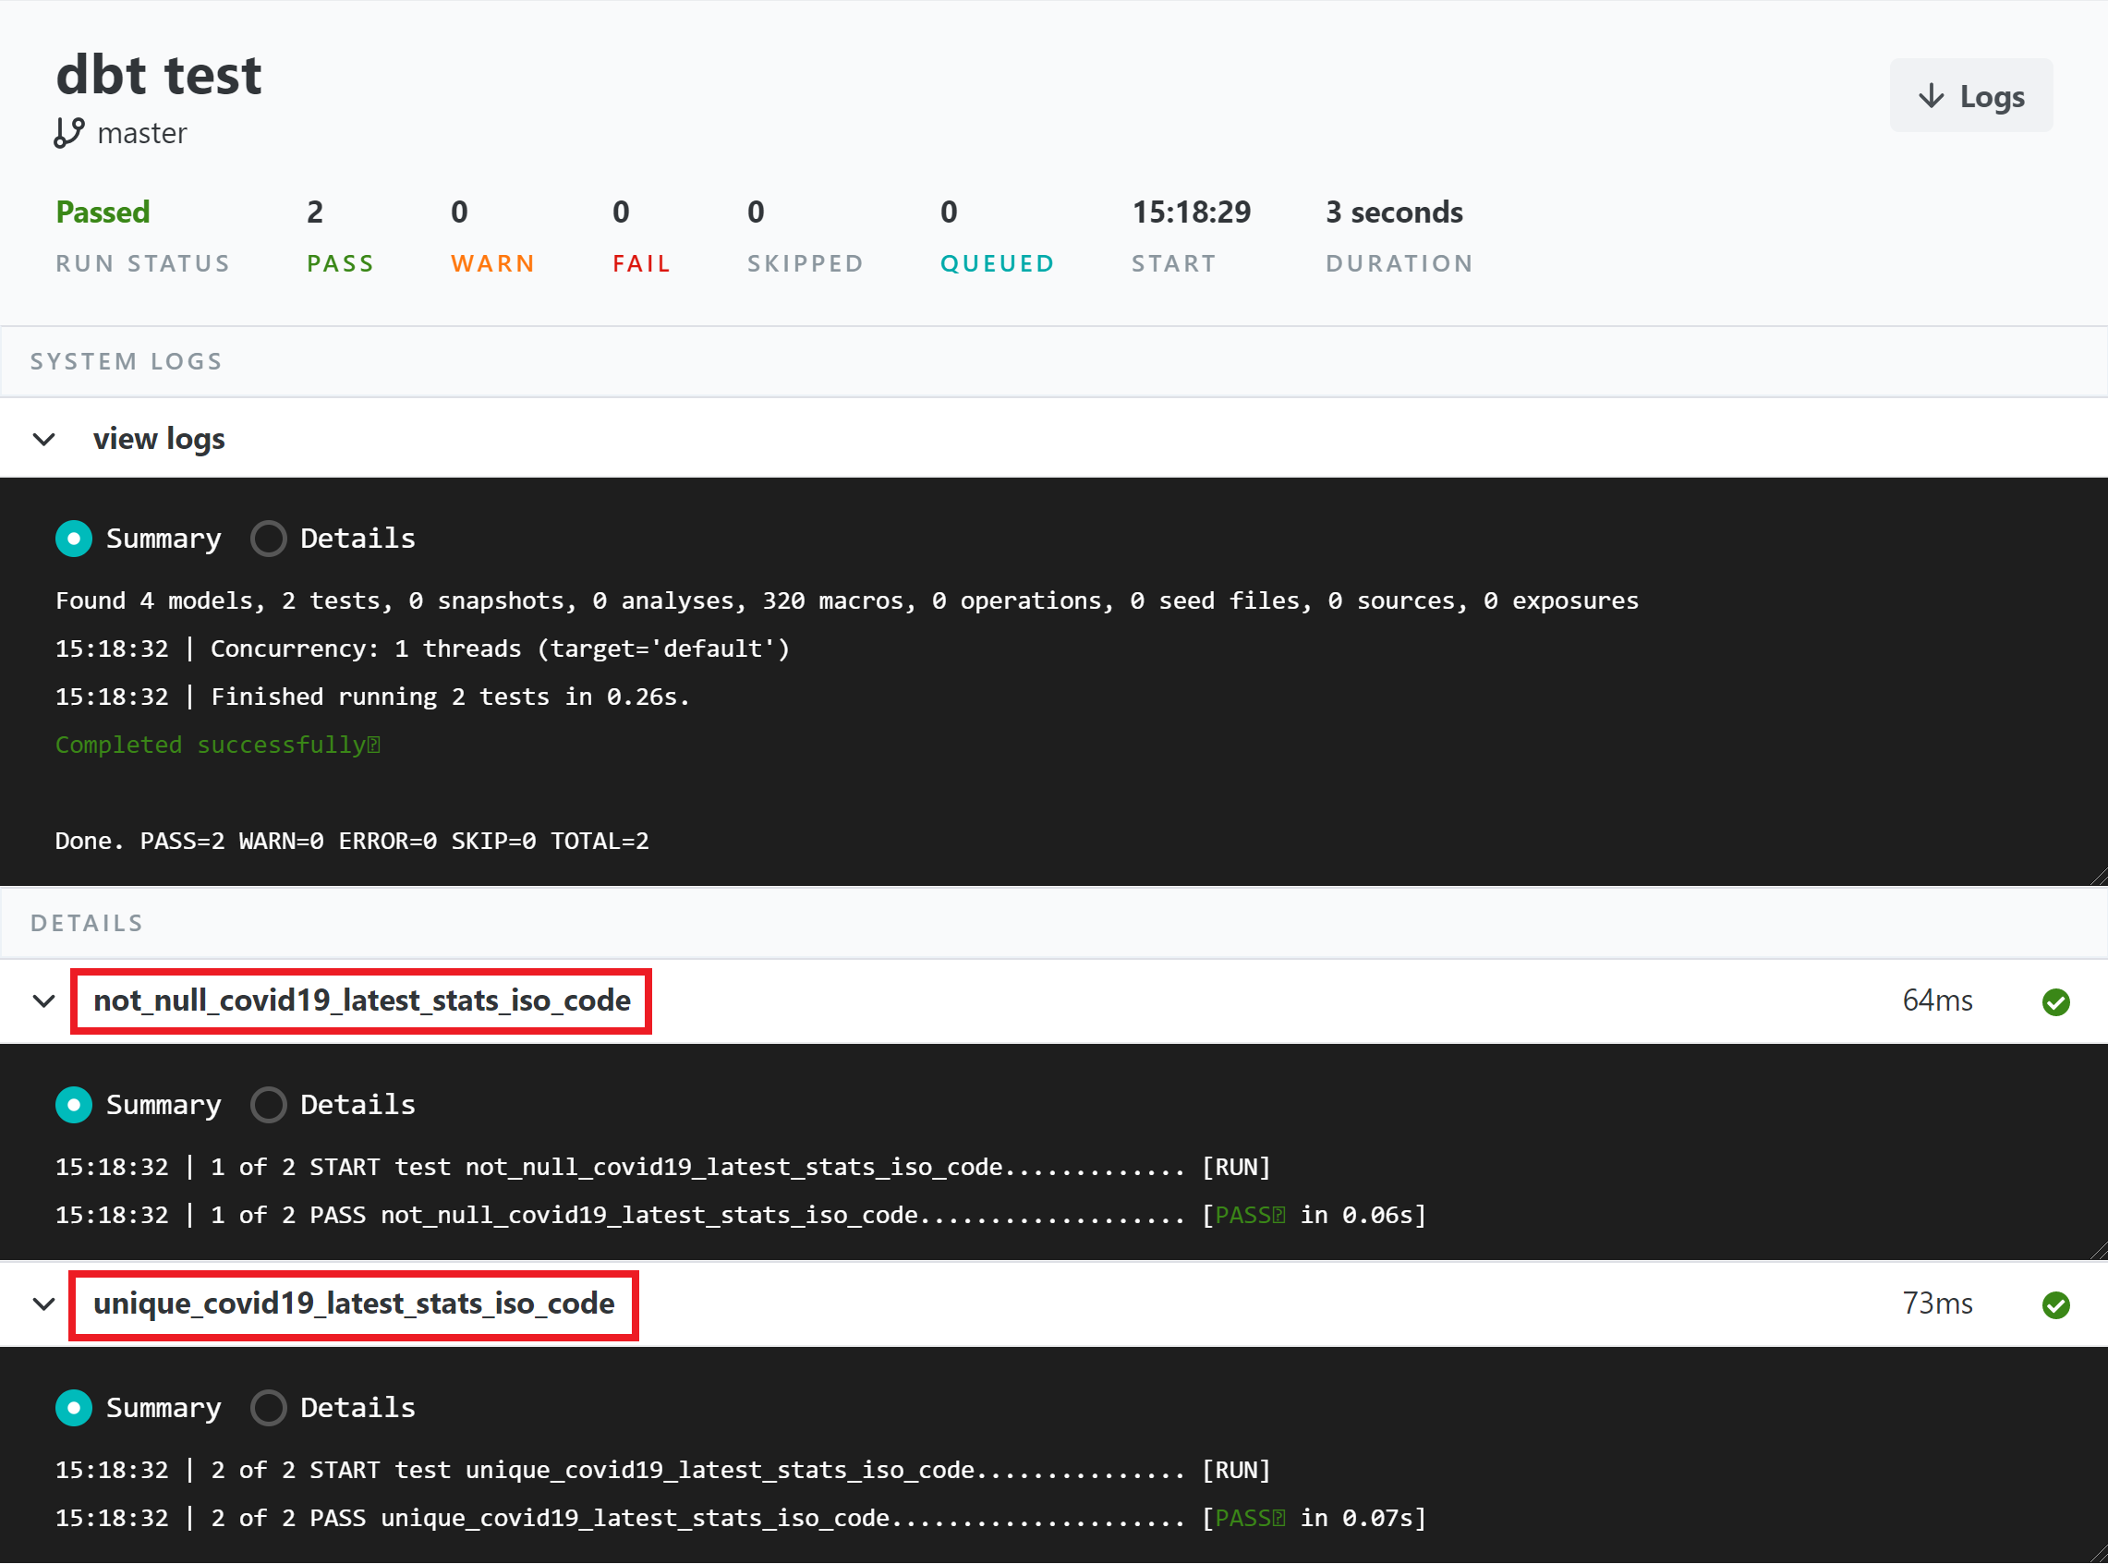2108x1564 pixels.
Task: Click resize handle of not_null test console
Action: [2098, 1251]
